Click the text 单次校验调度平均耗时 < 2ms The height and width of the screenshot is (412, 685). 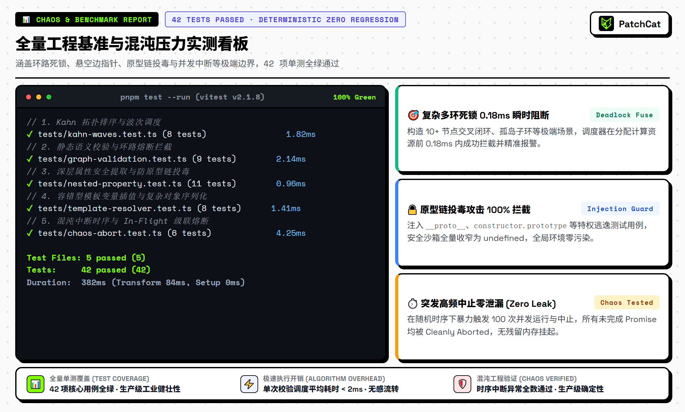pos(313,389)
